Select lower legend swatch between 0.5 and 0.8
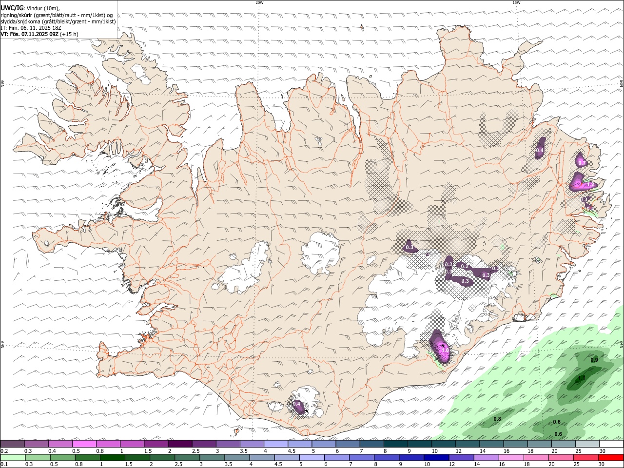The width and height of the screenshot is (624, 468). point(62,457)
